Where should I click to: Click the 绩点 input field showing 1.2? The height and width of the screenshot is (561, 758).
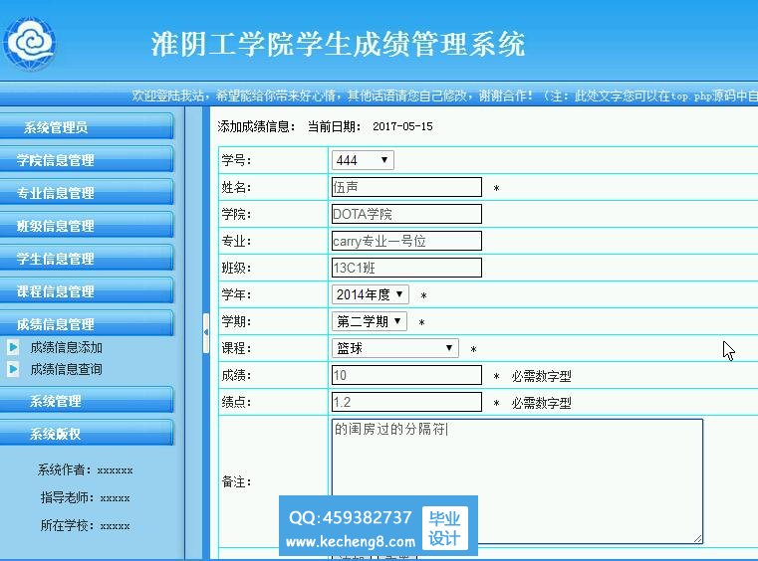tap(406, 402)
